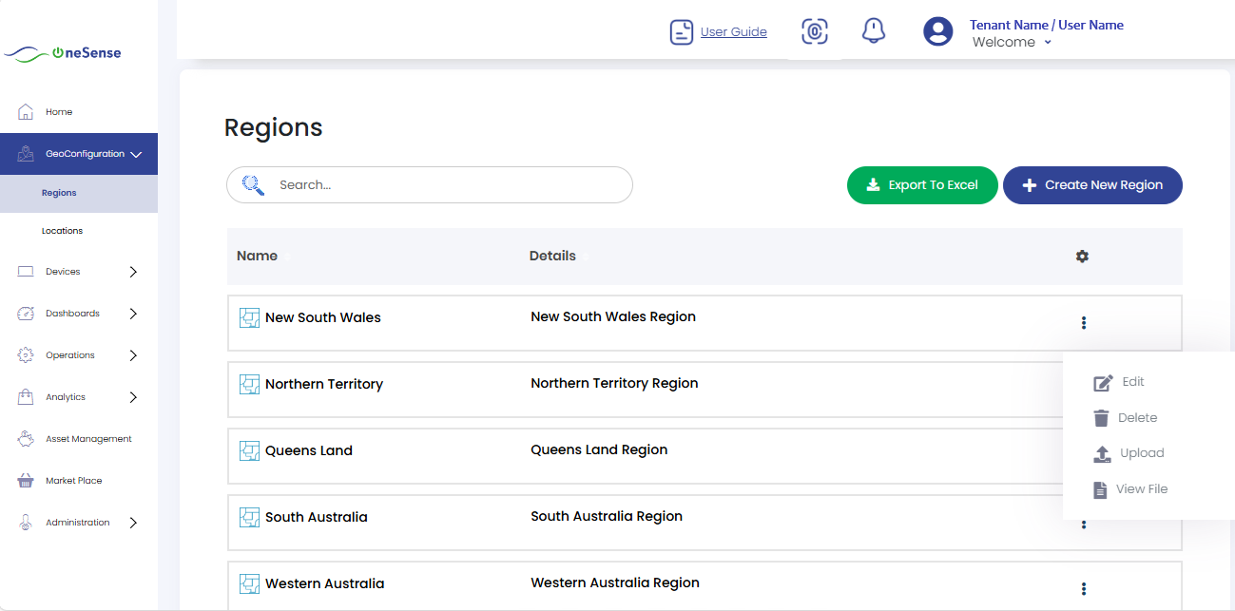Image resolution: width=1235 pixels, height=611 pixels.
Task: Click the OneSense logo
Action: 63,53
